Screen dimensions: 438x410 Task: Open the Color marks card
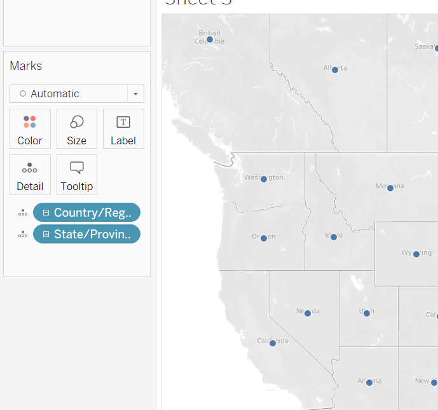click(30, 129)
